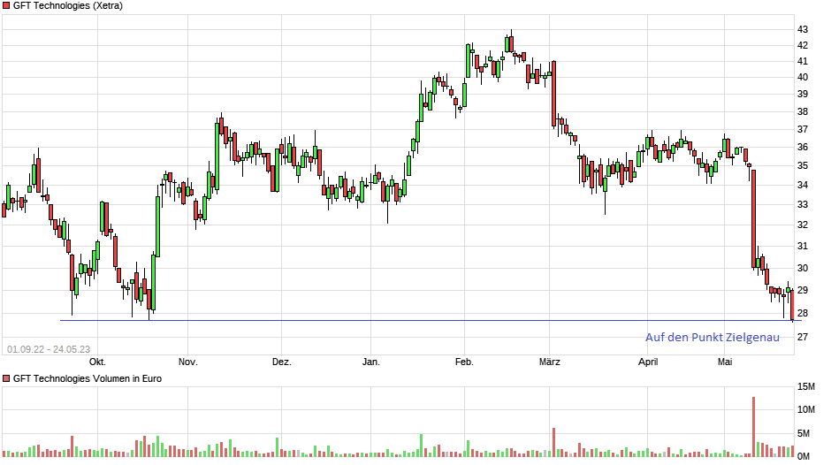Click the 'Feb.' month label on the axis

[464, 362]
